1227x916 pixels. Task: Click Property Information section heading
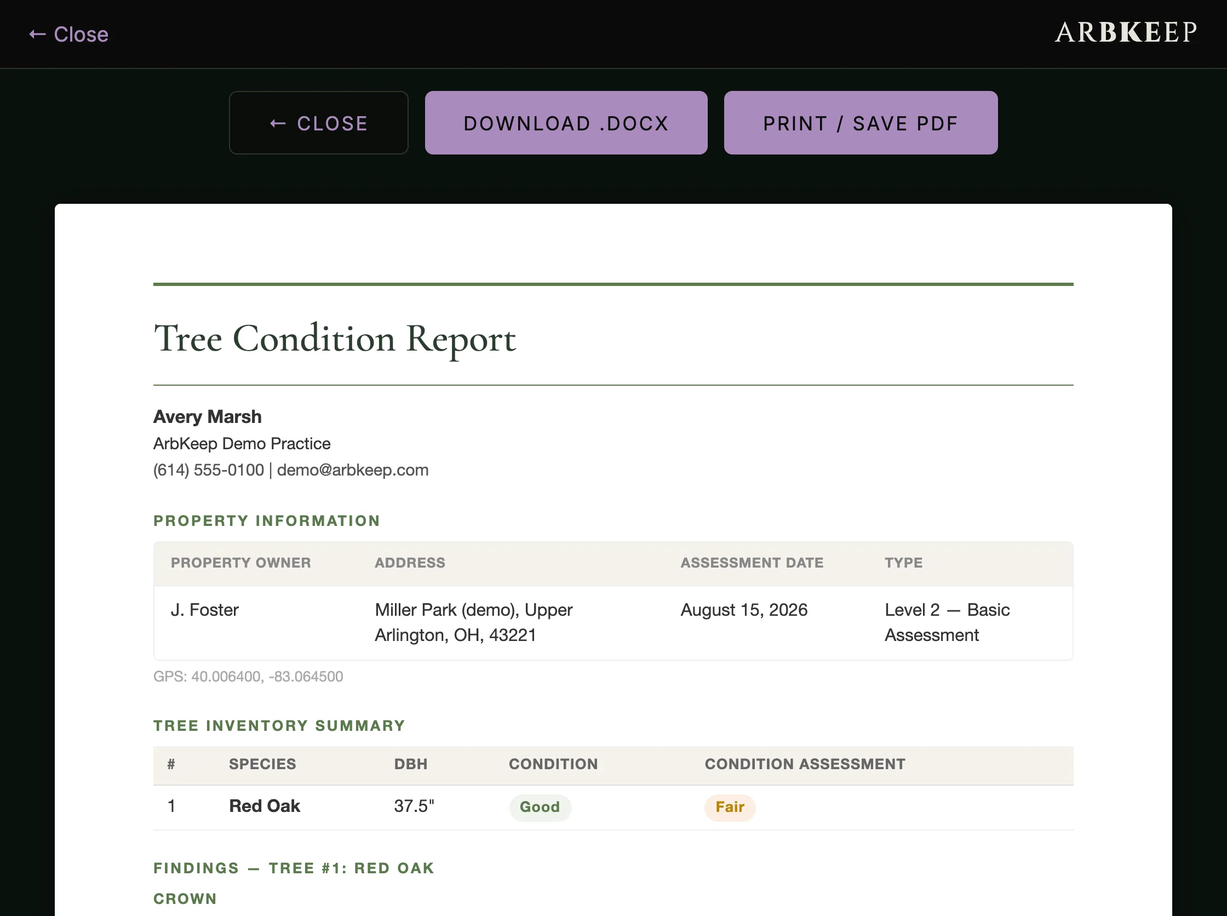[x=267, y=520]
